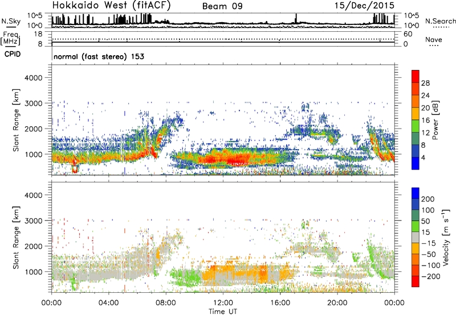Screen dimensions: 456x315
Task: Click the '10^0' value beside N.Search
Action: click(412, 26)
